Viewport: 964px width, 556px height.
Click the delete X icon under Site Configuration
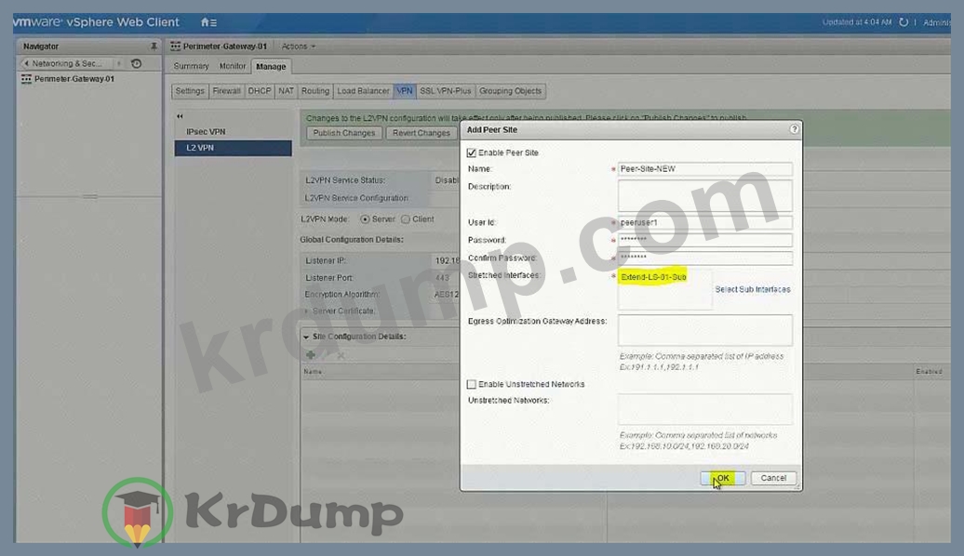[x=341, y=355]
